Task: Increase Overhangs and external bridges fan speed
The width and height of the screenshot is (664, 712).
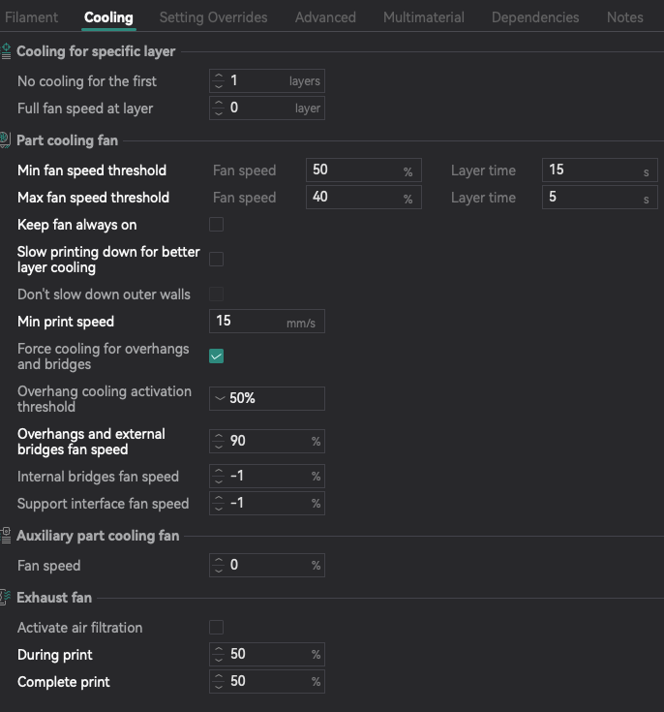Action: click(x=219, y=436)
